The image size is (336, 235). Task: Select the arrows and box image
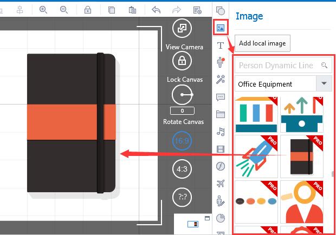pos(302,114)
